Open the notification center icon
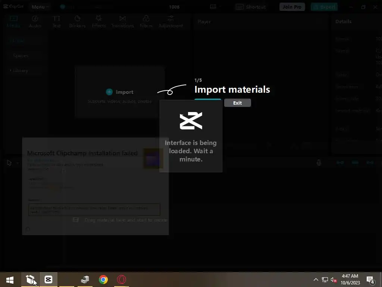The image size is (382, 287). tap(370, 280)
